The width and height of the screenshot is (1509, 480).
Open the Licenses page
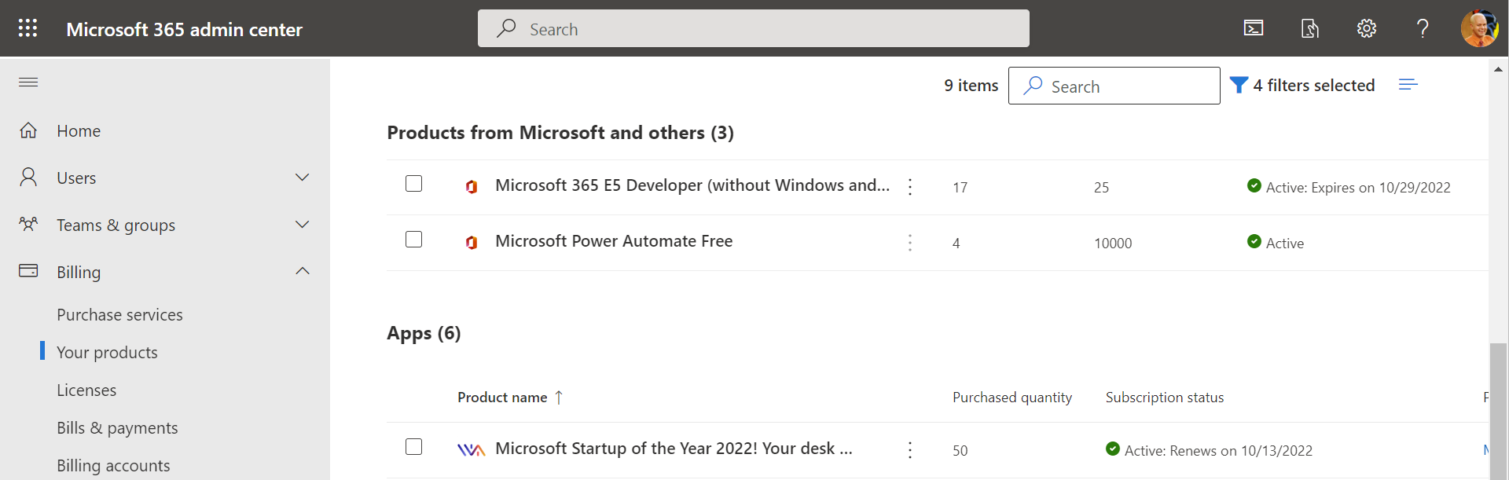(86, 390)
